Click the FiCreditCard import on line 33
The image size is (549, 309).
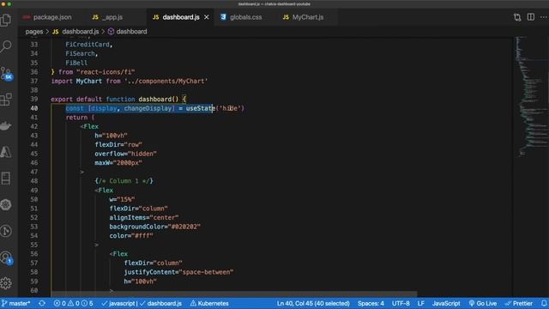click(x=87, y=45)
